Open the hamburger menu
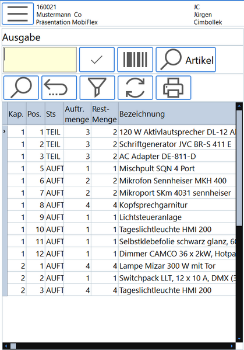This screenshot has width=244, height=350. 18,13
